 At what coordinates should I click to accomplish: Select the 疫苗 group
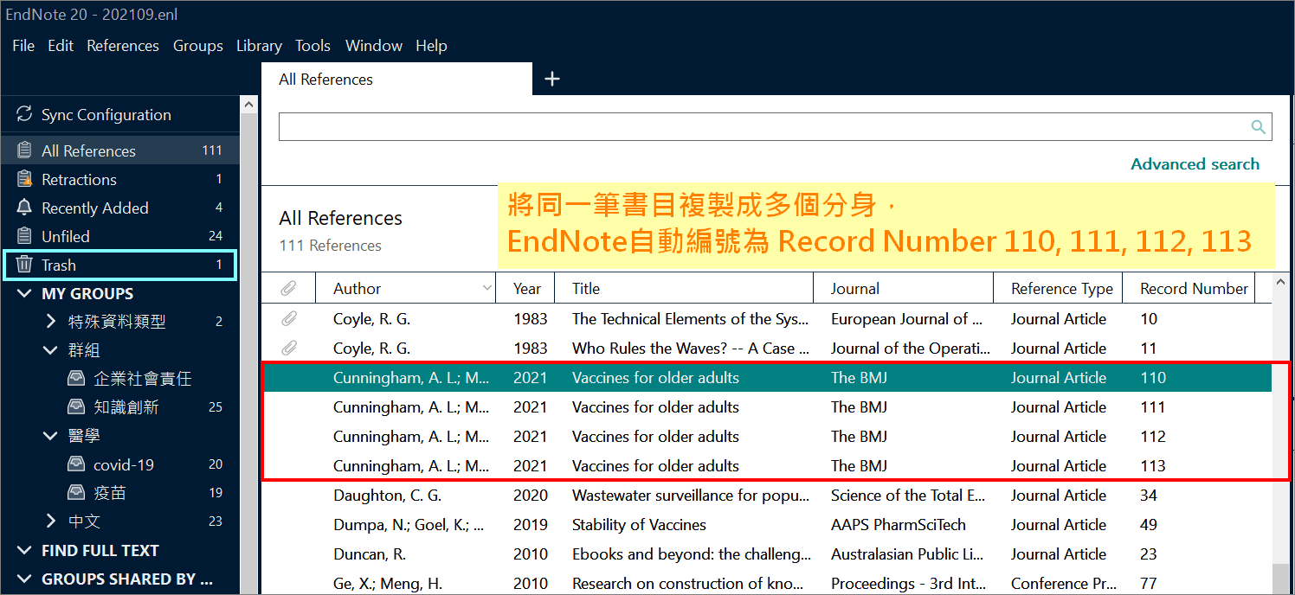pos(120,493)
